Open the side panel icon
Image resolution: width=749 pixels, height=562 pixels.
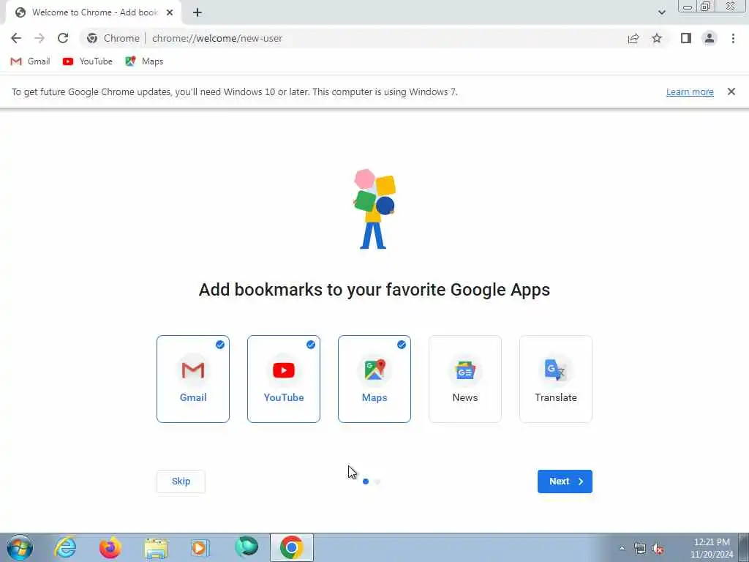(x=686, y=38)
